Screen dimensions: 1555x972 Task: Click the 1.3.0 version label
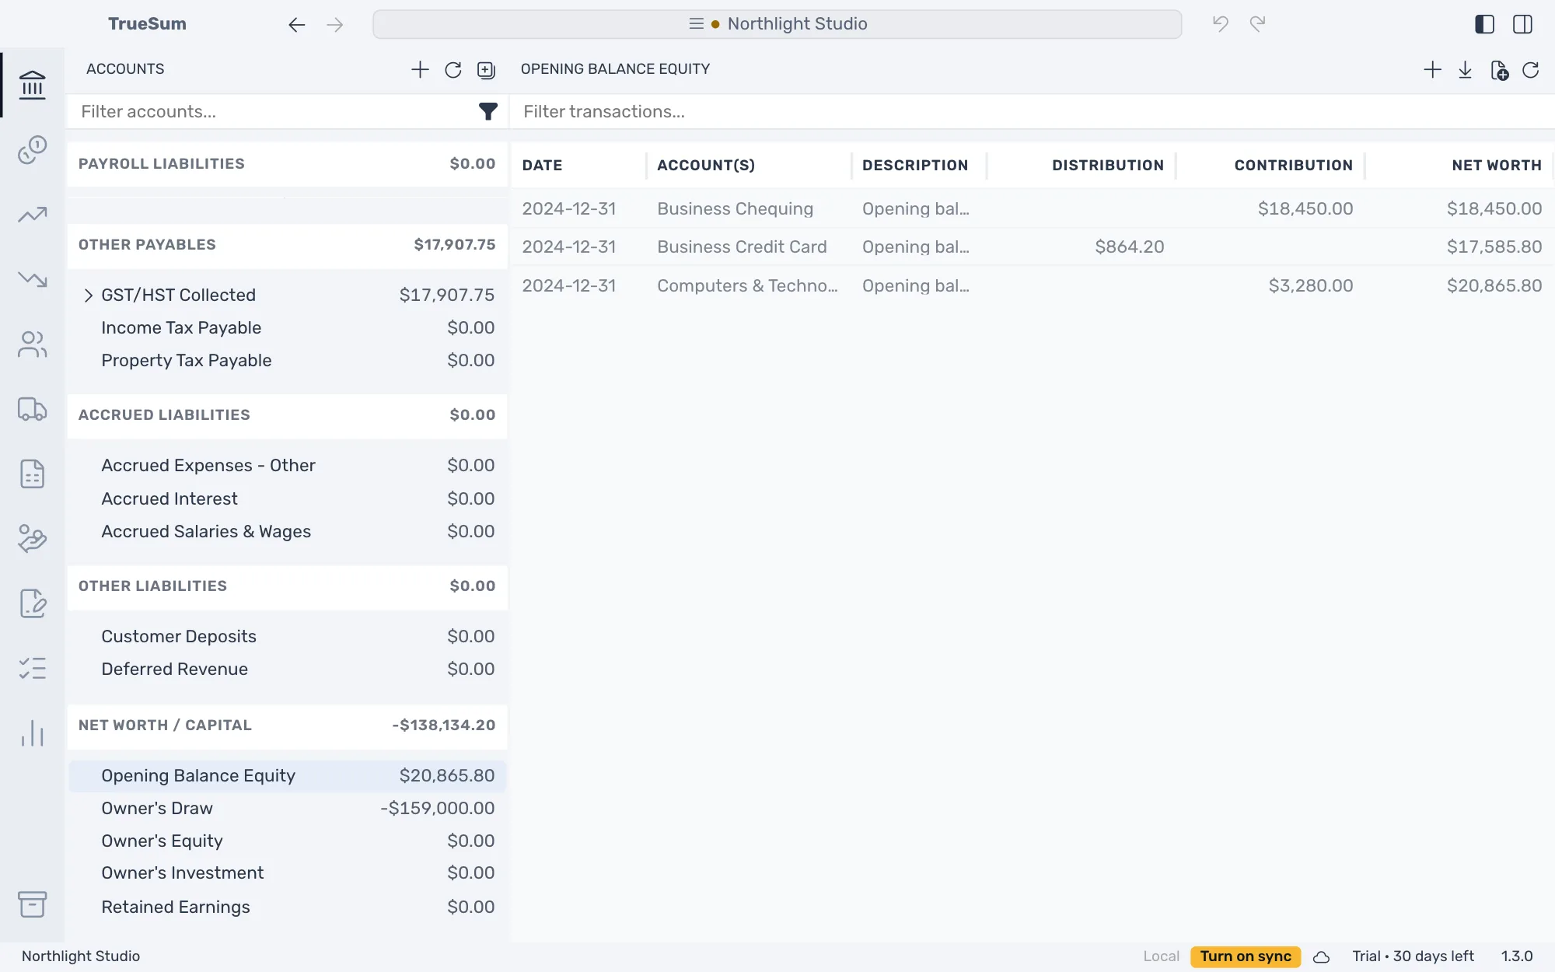pos(1516,956)
